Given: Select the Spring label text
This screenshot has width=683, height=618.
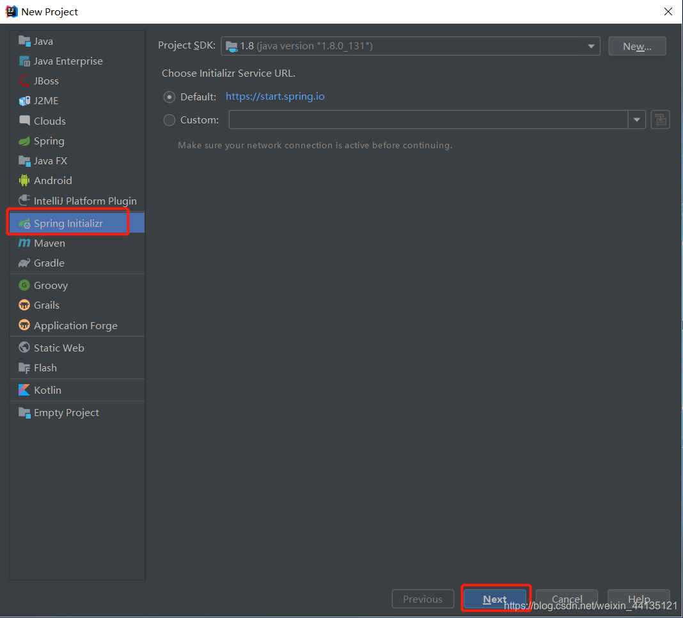Looking at the screenshot, I should coord(49,141).
